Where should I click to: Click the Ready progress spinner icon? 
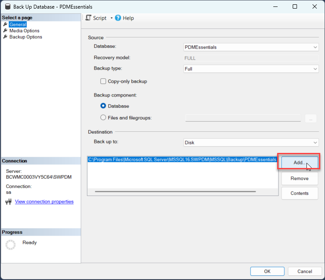point(10,245)
